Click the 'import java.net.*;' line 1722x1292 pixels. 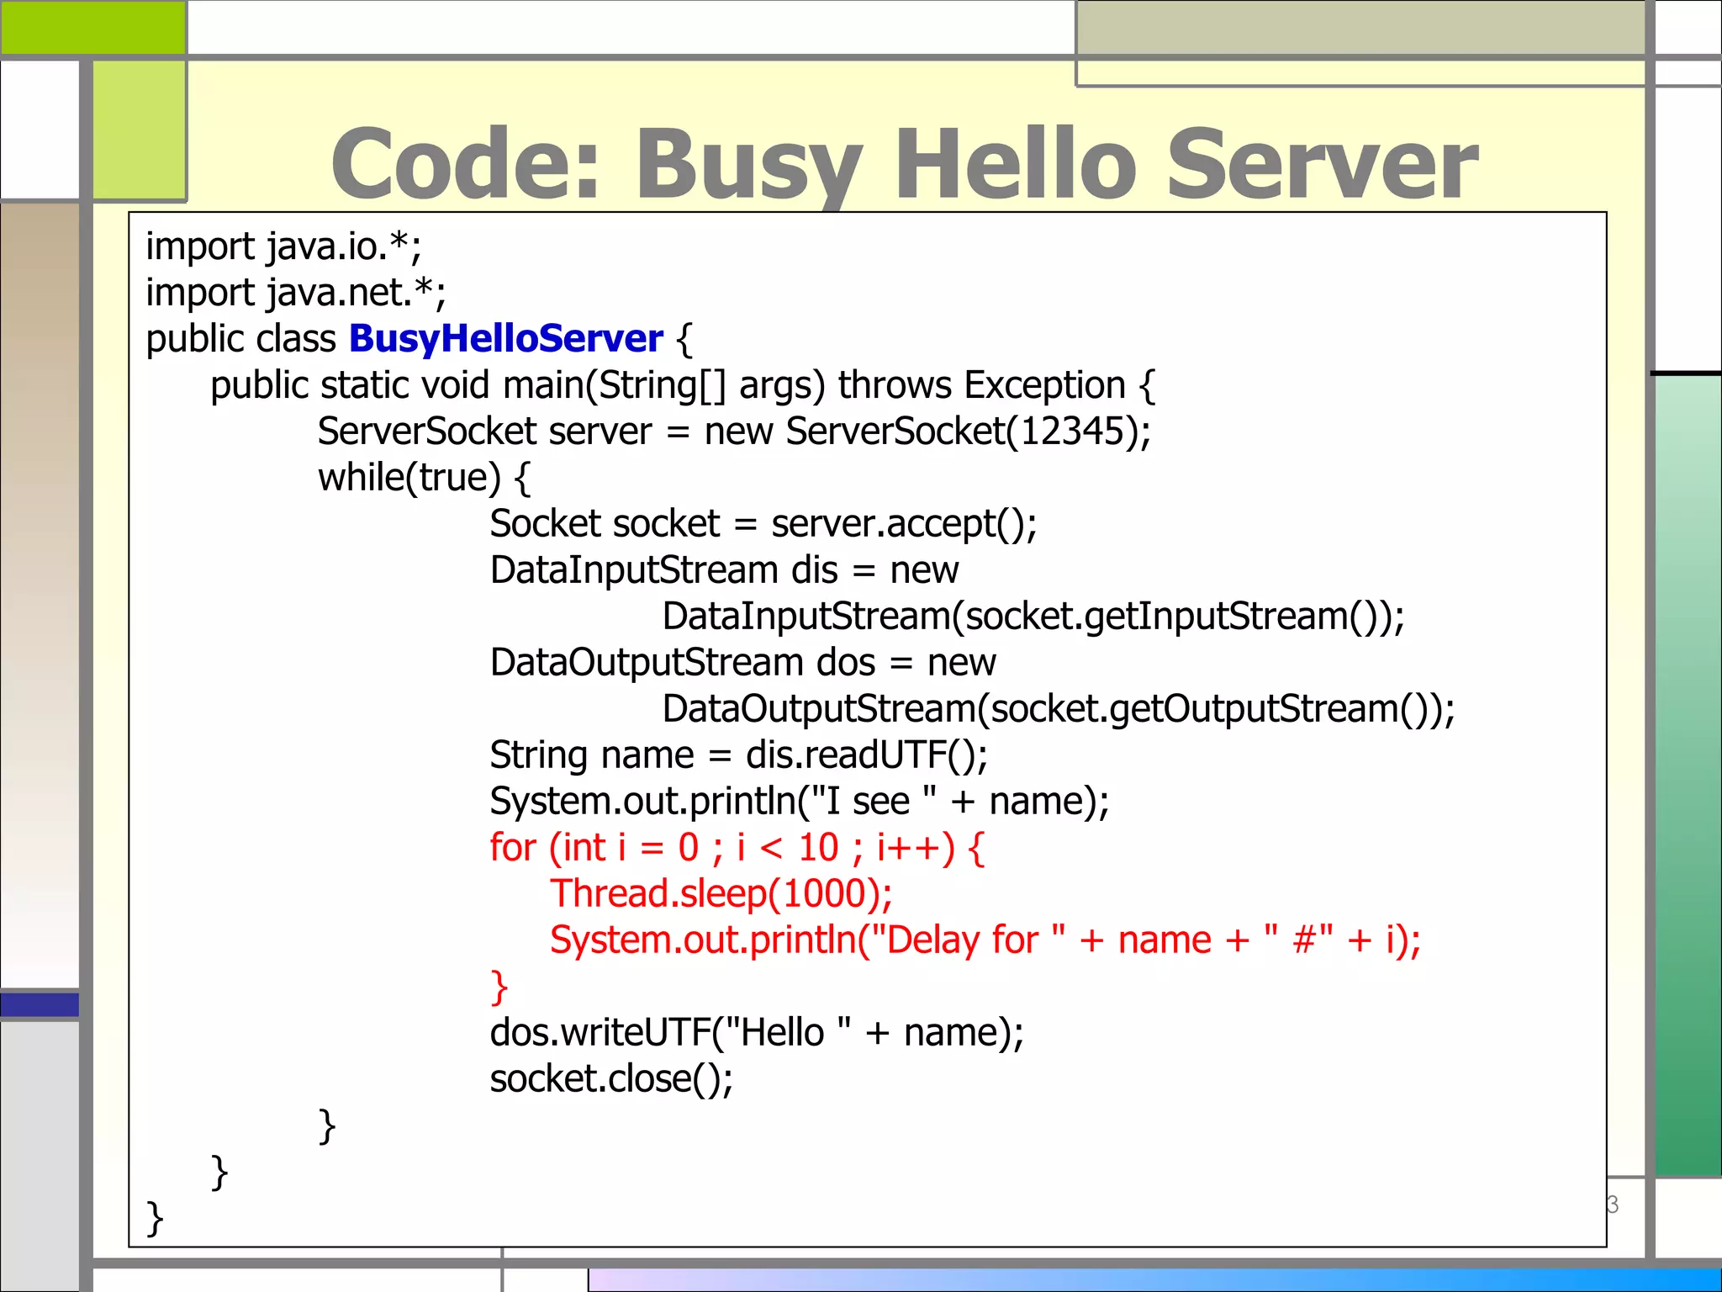click(295, 293)
